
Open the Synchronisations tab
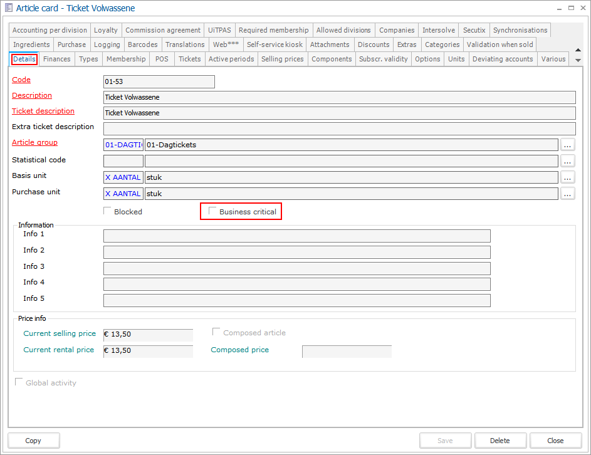[520, 30]
